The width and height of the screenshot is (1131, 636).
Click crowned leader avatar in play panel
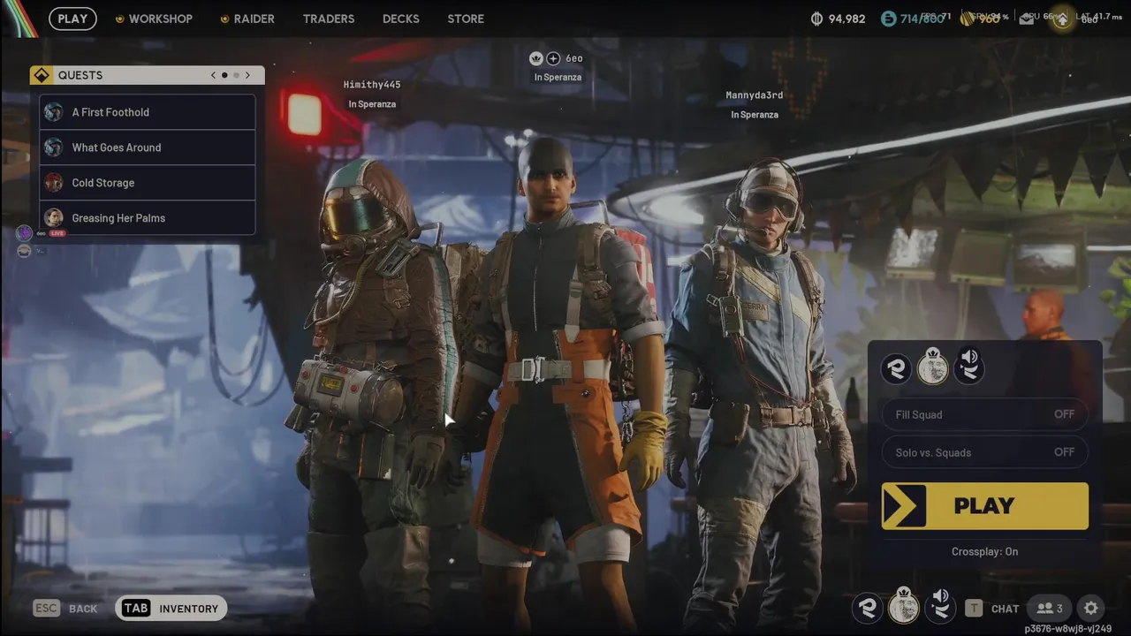tap(932, 366)
